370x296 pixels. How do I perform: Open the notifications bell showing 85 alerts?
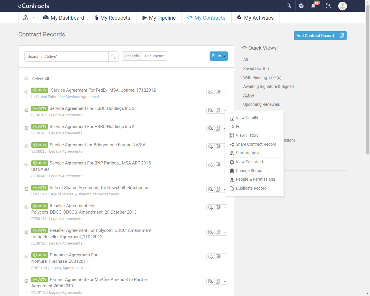(x=313, y=6)
